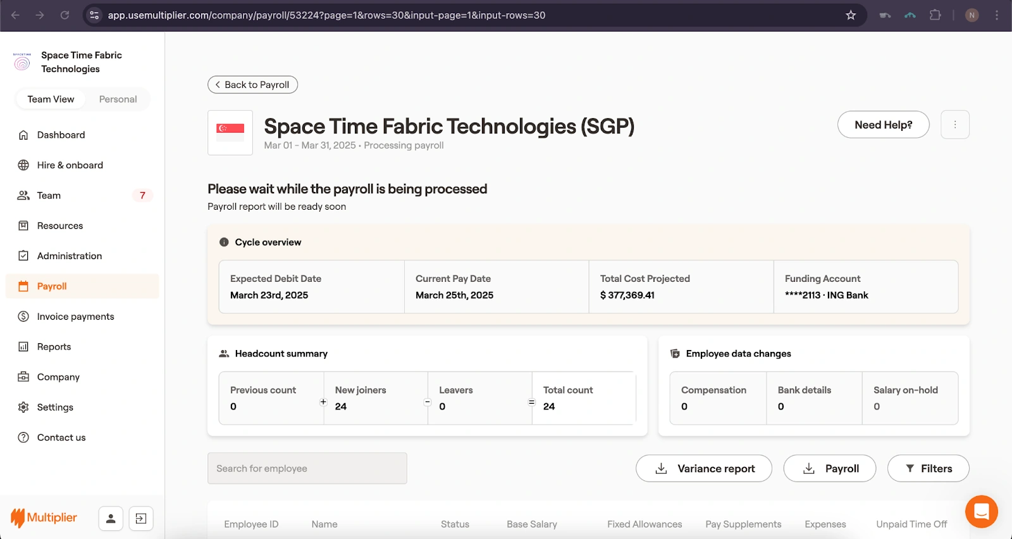The width and height of the screenshot is (1012, 539).
Task: Click the browser forward arrow
Action: [x=40, y=15]
